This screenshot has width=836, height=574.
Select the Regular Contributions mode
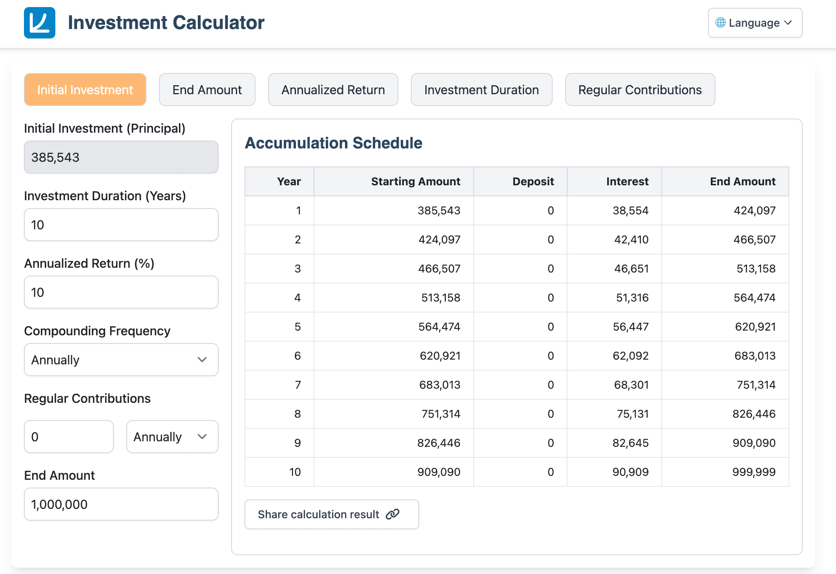tap(639, 90)
